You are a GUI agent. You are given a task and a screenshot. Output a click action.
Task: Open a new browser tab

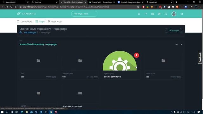176,2
